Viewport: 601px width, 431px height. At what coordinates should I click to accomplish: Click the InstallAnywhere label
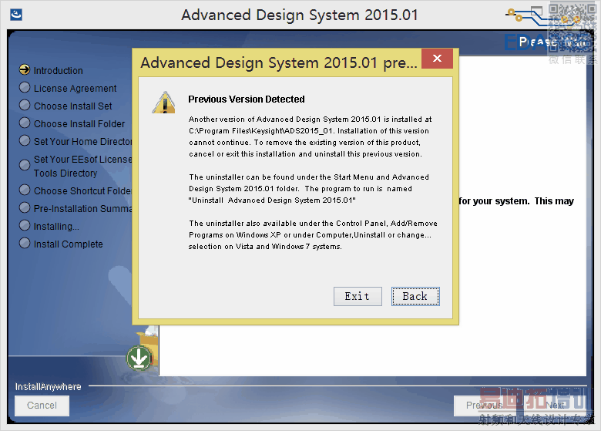(49, 386)
